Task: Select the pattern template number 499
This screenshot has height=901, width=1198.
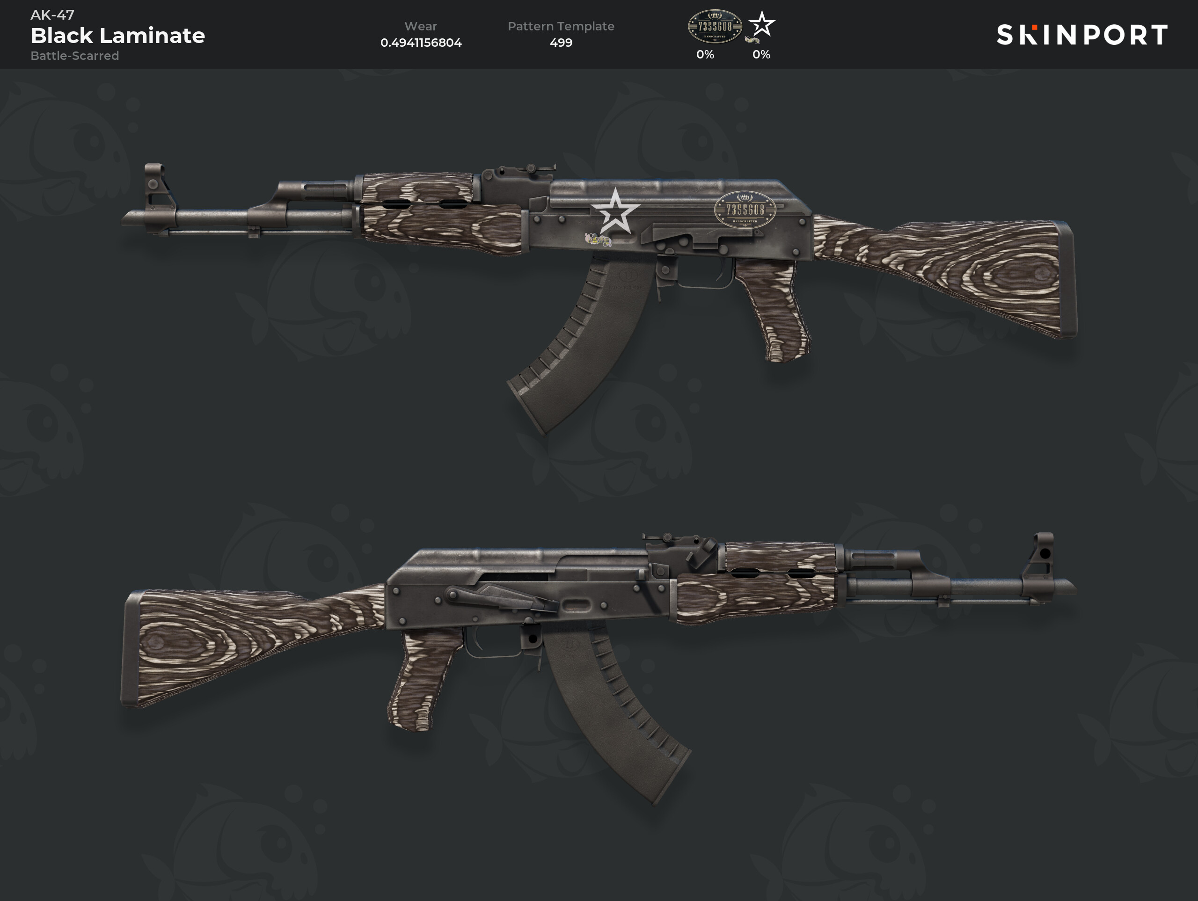Action: (x=561, y=43)
